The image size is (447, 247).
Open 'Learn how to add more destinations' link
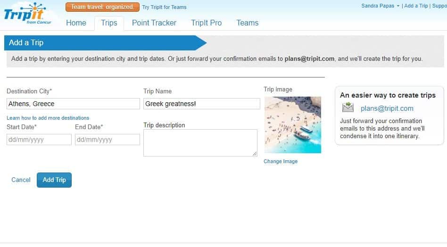pyautogui.click(x=48, y=118)
